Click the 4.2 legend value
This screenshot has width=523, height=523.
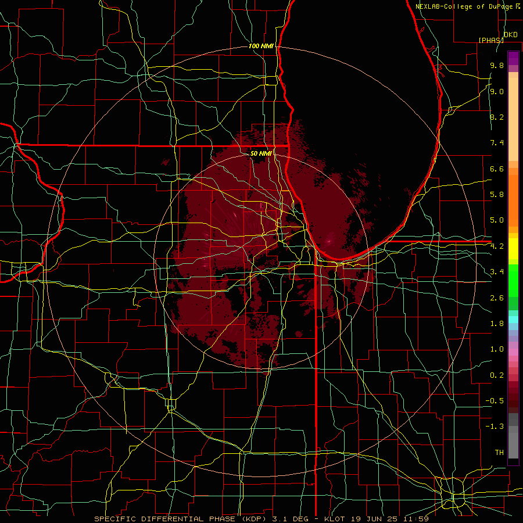[497, 246]
